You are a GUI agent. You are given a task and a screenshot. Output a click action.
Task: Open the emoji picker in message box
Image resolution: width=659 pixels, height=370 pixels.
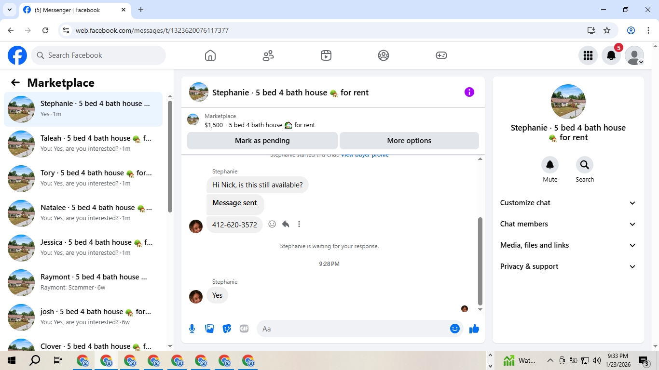[x=455, y=329]
